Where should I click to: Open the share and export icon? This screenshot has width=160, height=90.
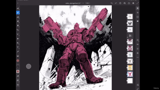(129, 3)
